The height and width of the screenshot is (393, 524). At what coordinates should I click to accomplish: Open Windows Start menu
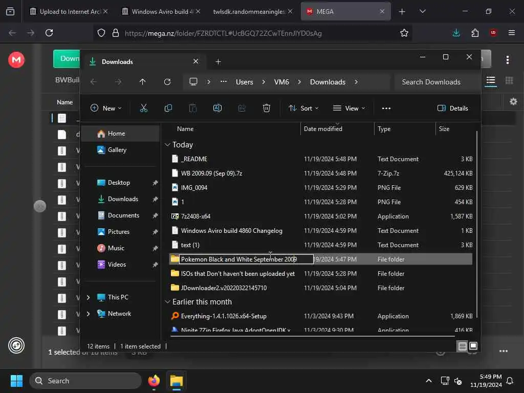(x=16, y=381)
